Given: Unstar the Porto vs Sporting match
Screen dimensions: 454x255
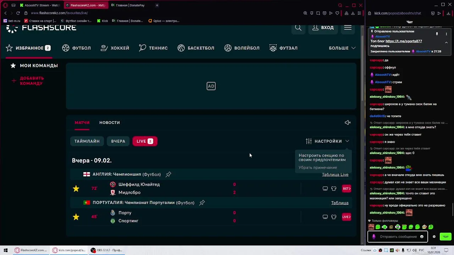Looking at the screenshot, I should tap(76, 217).
